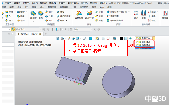Screen dimensions: 170x106
Task: Click the black color swatch in view toolbar
Action: point(121,38)
